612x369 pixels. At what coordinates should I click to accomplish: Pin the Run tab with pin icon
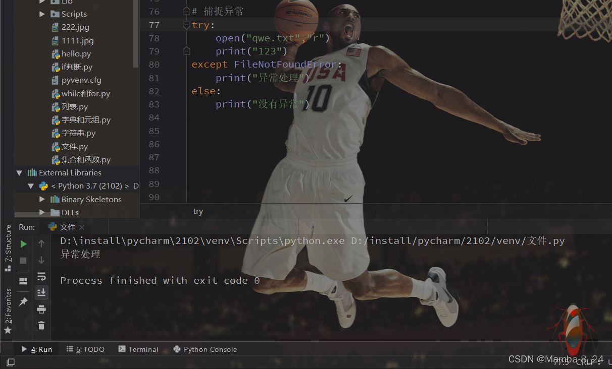(x=23, y=302)
